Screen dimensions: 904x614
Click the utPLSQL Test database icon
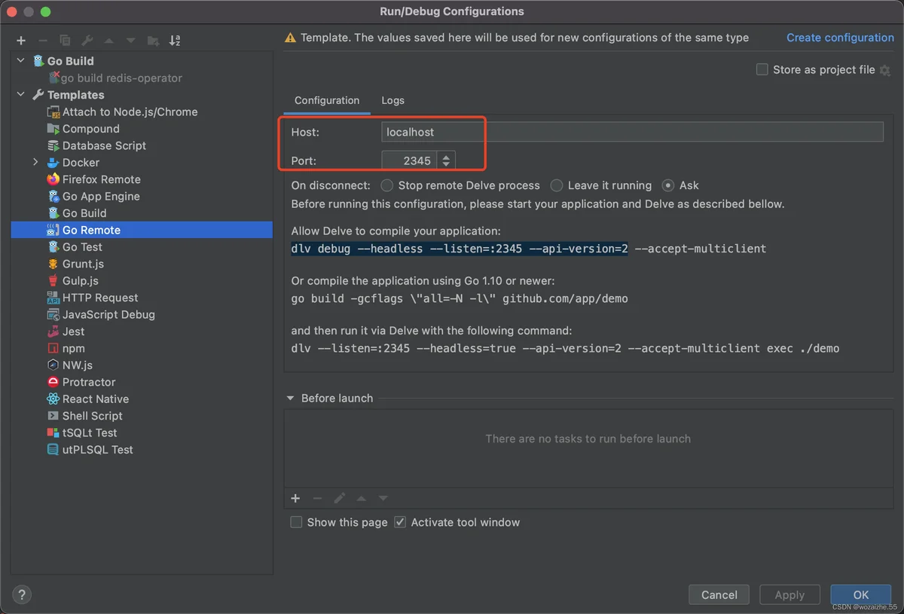click(x=53, y=450)
